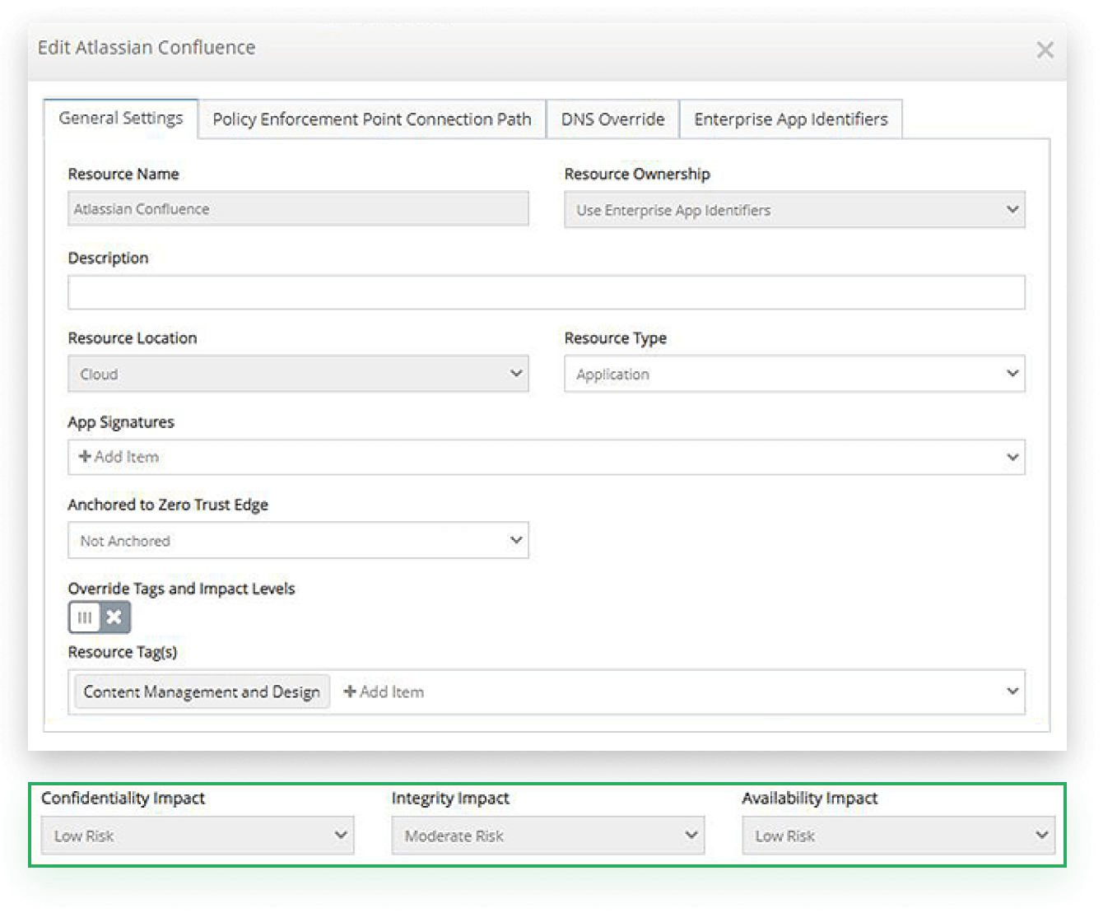Screen dimensions: 1103x922
Task: Expand App Signatures dropdown arrow
Action: click(1012, 457)
